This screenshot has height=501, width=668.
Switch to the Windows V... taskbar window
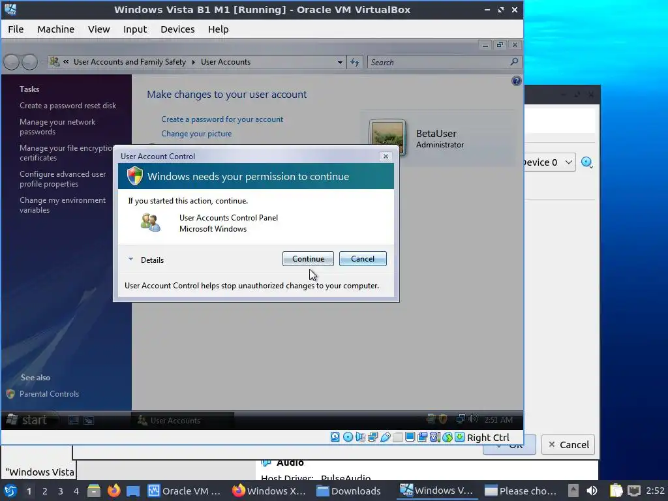point(436,491)
